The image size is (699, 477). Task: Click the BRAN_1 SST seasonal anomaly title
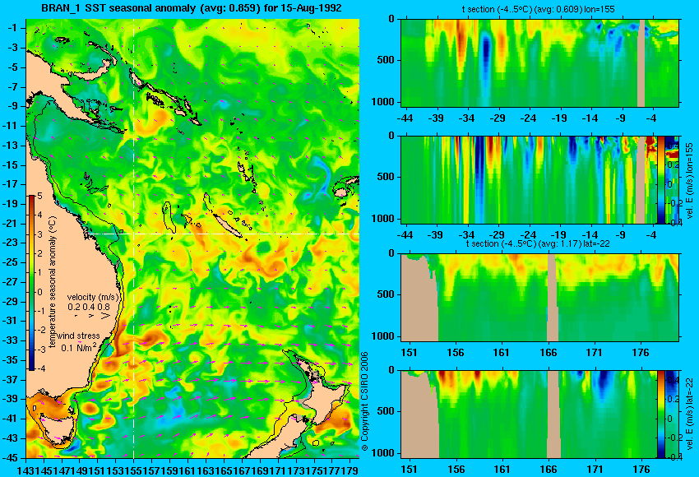(x=192, y=8)
